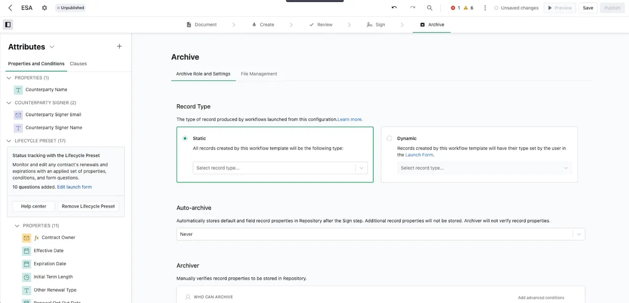This screenshot has width=629, height=303.
Task: Collapse the LIFECYCLE PRESET section
Action: point(9,140)
